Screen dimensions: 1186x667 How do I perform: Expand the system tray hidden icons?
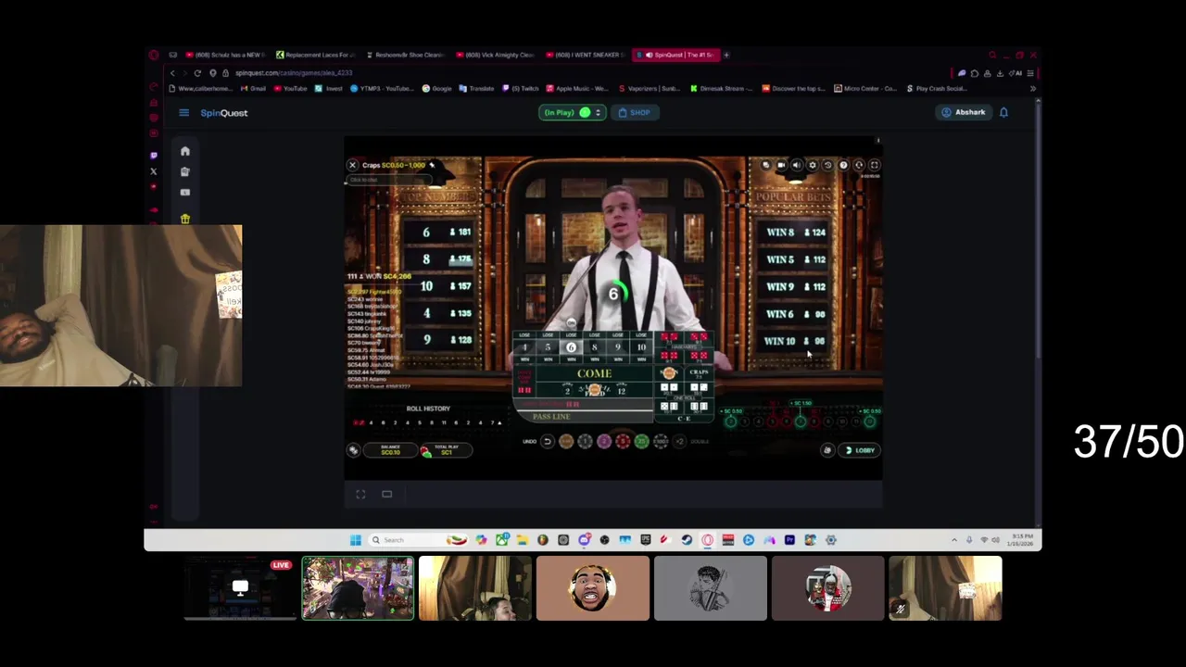pyautogui.click(x=954, y=540)
